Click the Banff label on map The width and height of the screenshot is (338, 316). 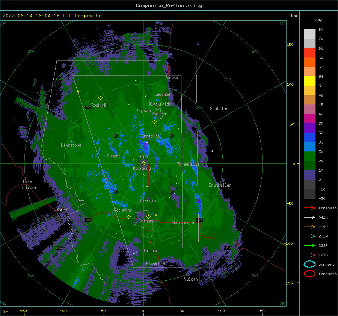tap(62, 209)
